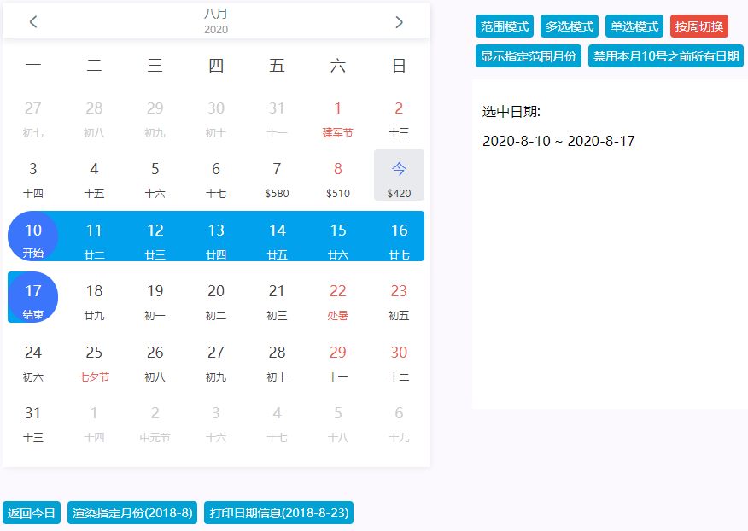The image size is (748, 531).
Task: Select August 1 建军节 date
Action: tap(337, 120)
